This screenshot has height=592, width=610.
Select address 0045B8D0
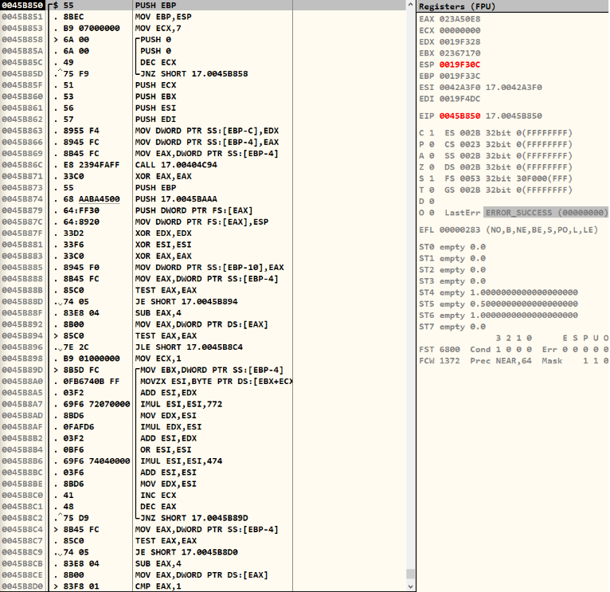[22, 586]
